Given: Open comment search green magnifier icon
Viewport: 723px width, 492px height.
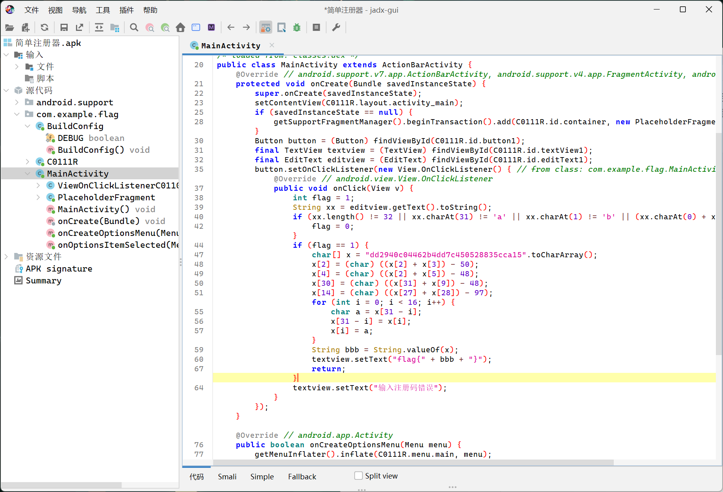Looking at the screenshot, I should [165, 27].
